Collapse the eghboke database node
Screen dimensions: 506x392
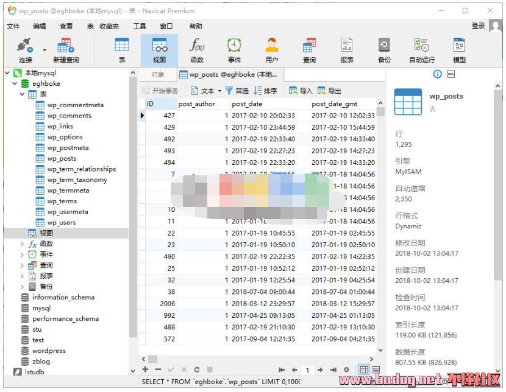coord(15,83)
